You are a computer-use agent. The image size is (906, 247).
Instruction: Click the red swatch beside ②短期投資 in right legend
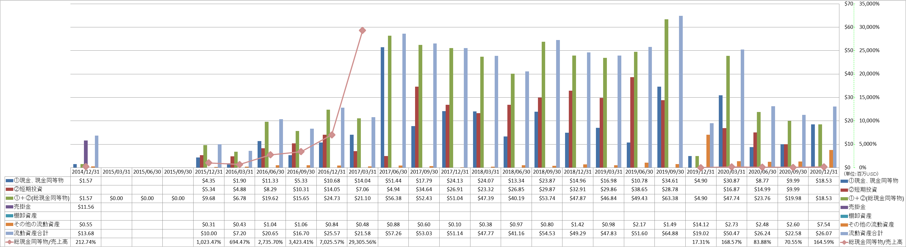844,189
